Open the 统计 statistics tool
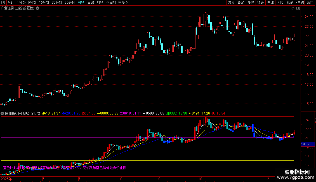The width and height of the screenshot is (316, 182). tap(260, 3)
